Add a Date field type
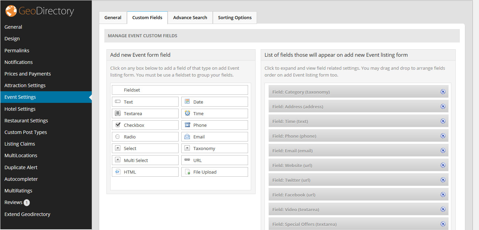The width and height of the screenshot is (479, 230). tap(215, 102)
